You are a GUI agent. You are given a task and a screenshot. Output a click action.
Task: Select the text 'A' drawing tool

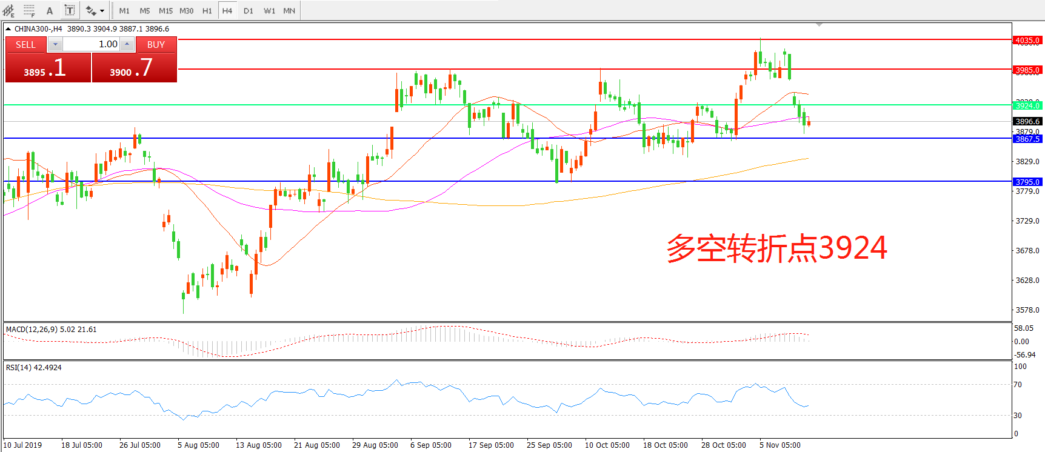pyautogui.click(x=50, y=10)
